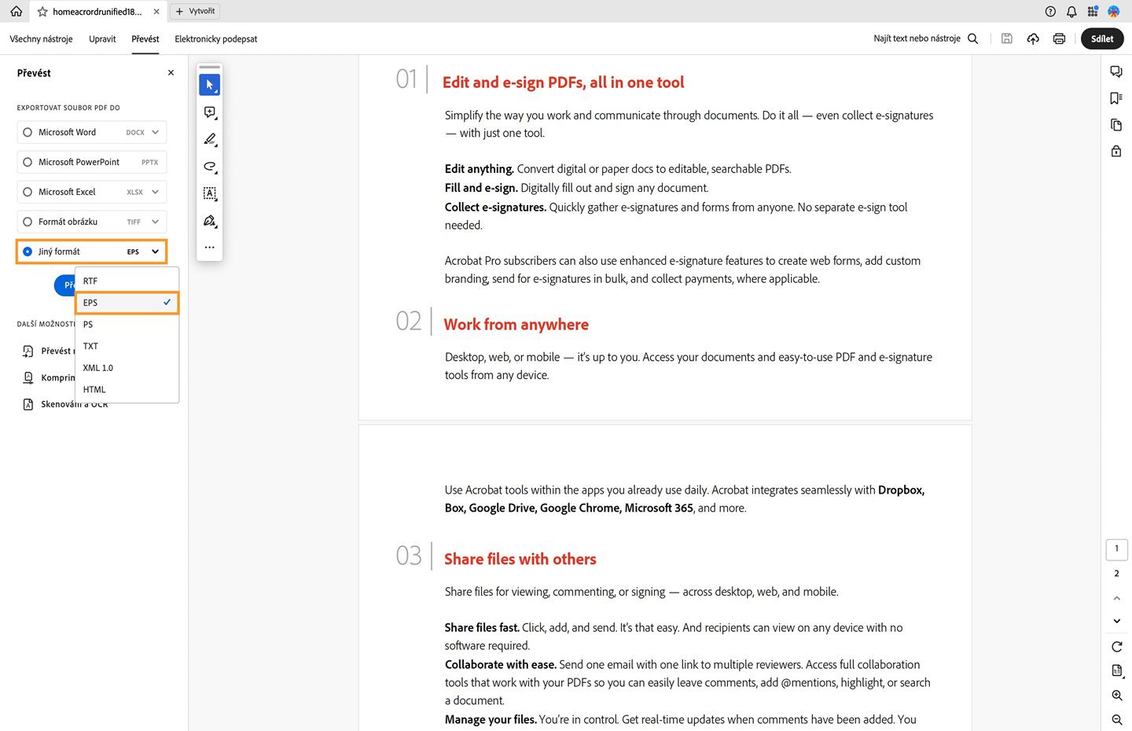
Task: Collapse the Jiný formát dropdown
Action: (x=154, y=251)
